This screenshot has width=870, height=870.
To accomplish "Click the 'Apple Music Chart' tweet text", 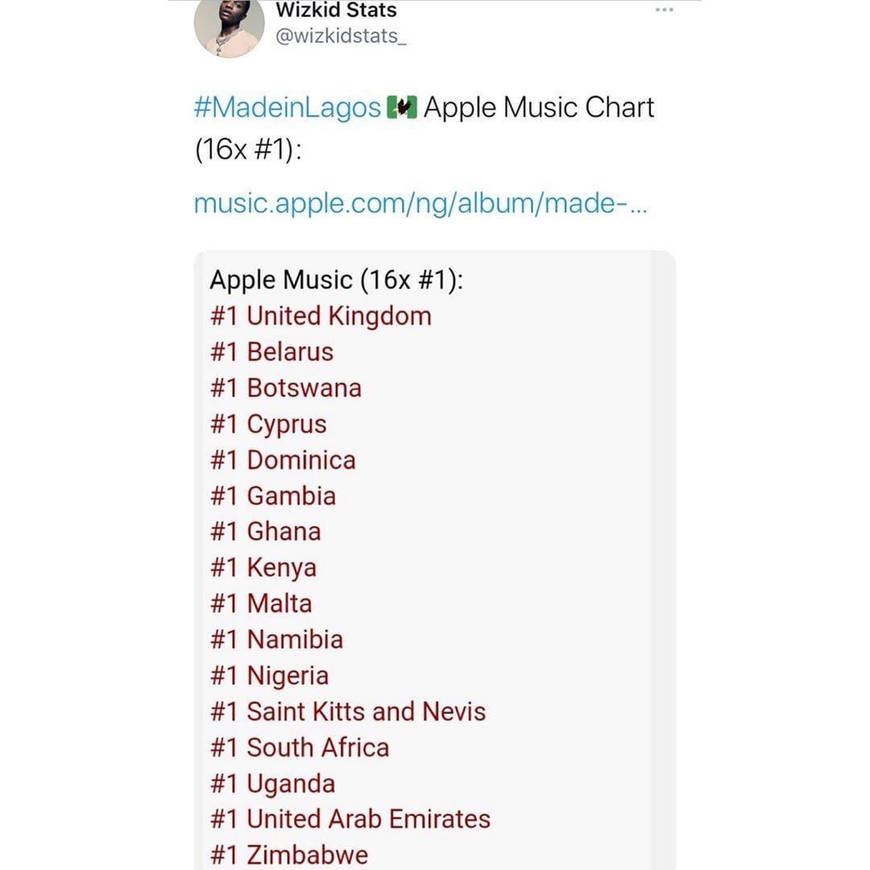I will [539, 108].
